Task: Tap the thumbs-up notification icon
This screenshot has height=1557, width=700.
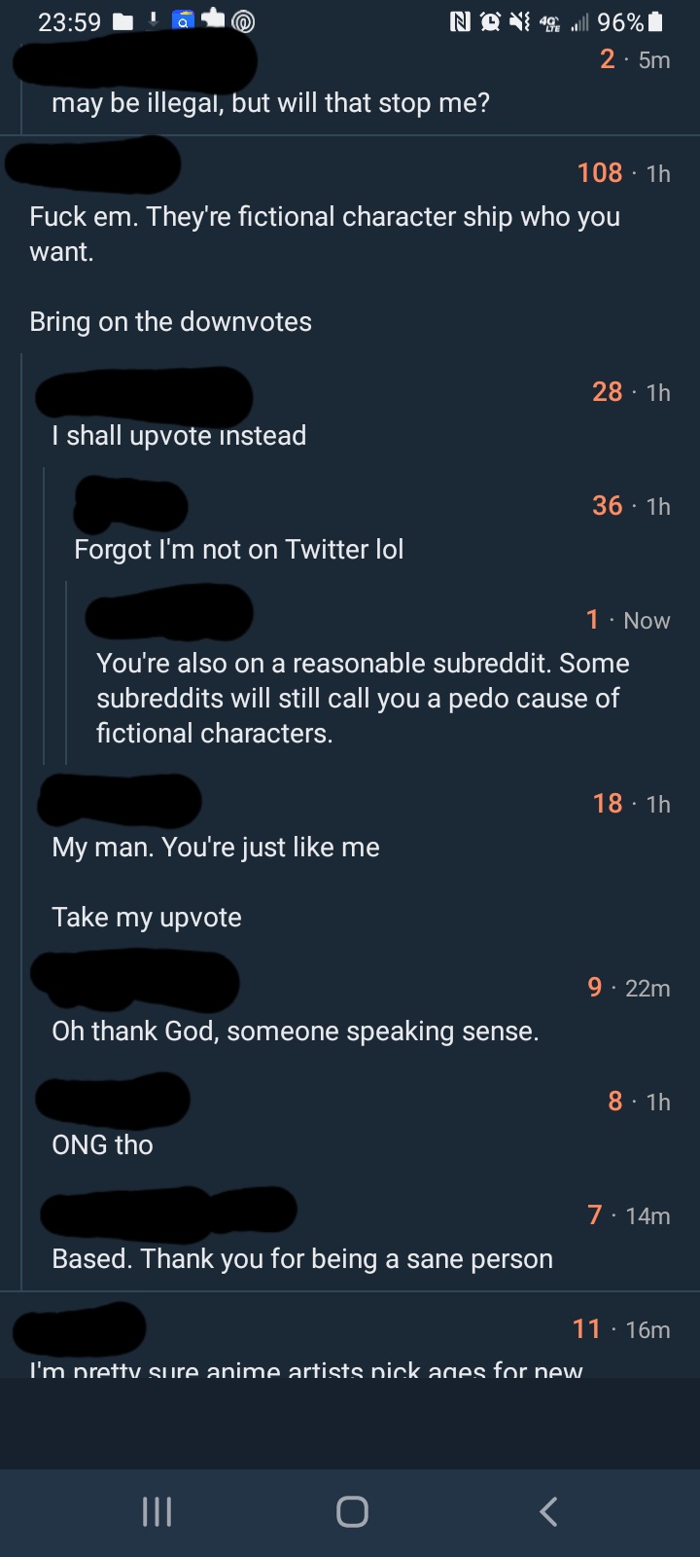Action: click(x=213, y=20)
